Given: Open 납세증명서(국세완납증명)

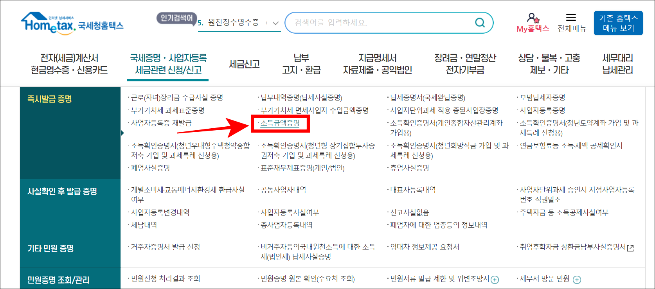Looking at the screenshot, I should pos(428,98).
